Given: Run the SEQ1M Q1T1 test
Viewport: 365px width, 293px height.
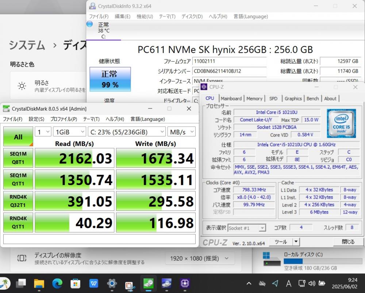Looking at the screenshot, I should 18,180.
